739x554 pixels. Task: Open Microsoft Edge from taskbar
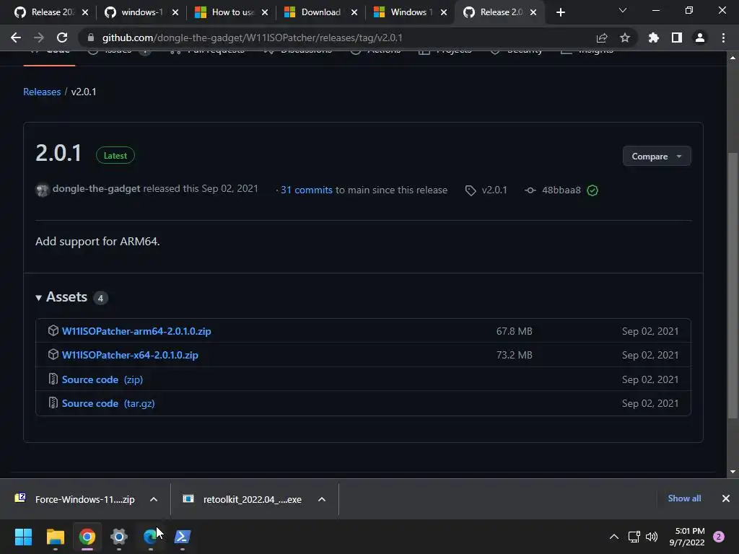(150, 537)
